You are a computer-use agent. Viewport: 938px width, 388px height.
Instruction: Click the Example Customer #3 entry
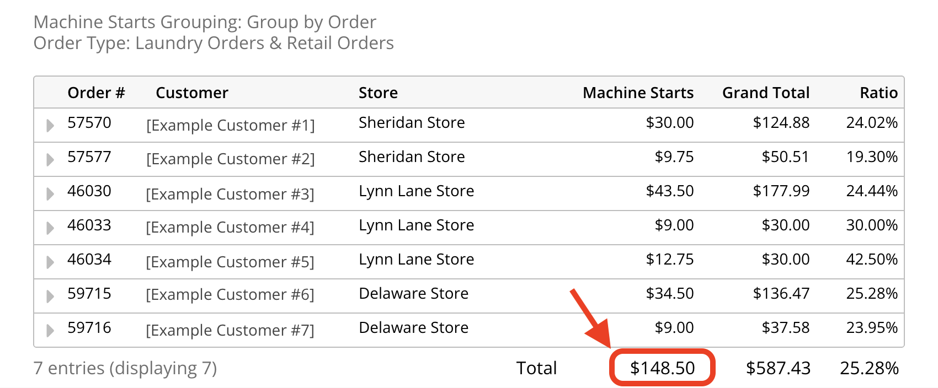click(231, 194)
